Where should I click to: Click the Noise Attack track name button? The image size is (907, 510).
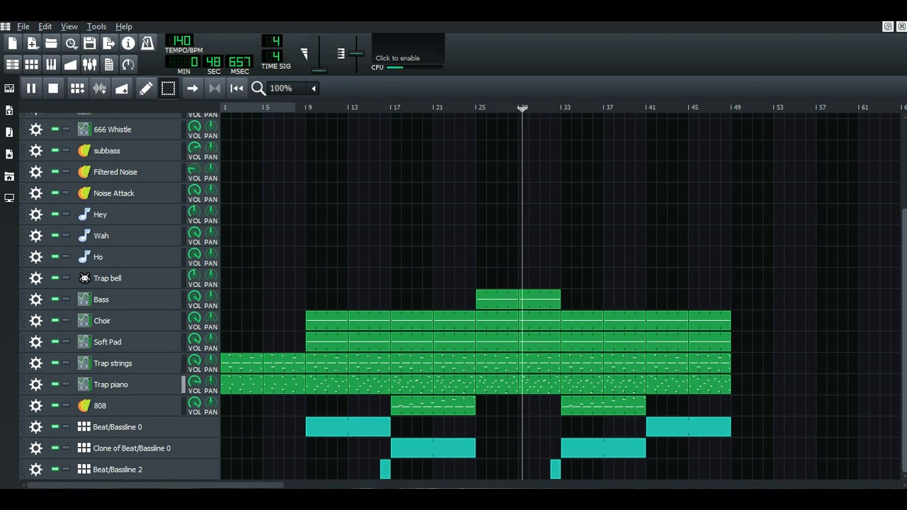(129, 193)
